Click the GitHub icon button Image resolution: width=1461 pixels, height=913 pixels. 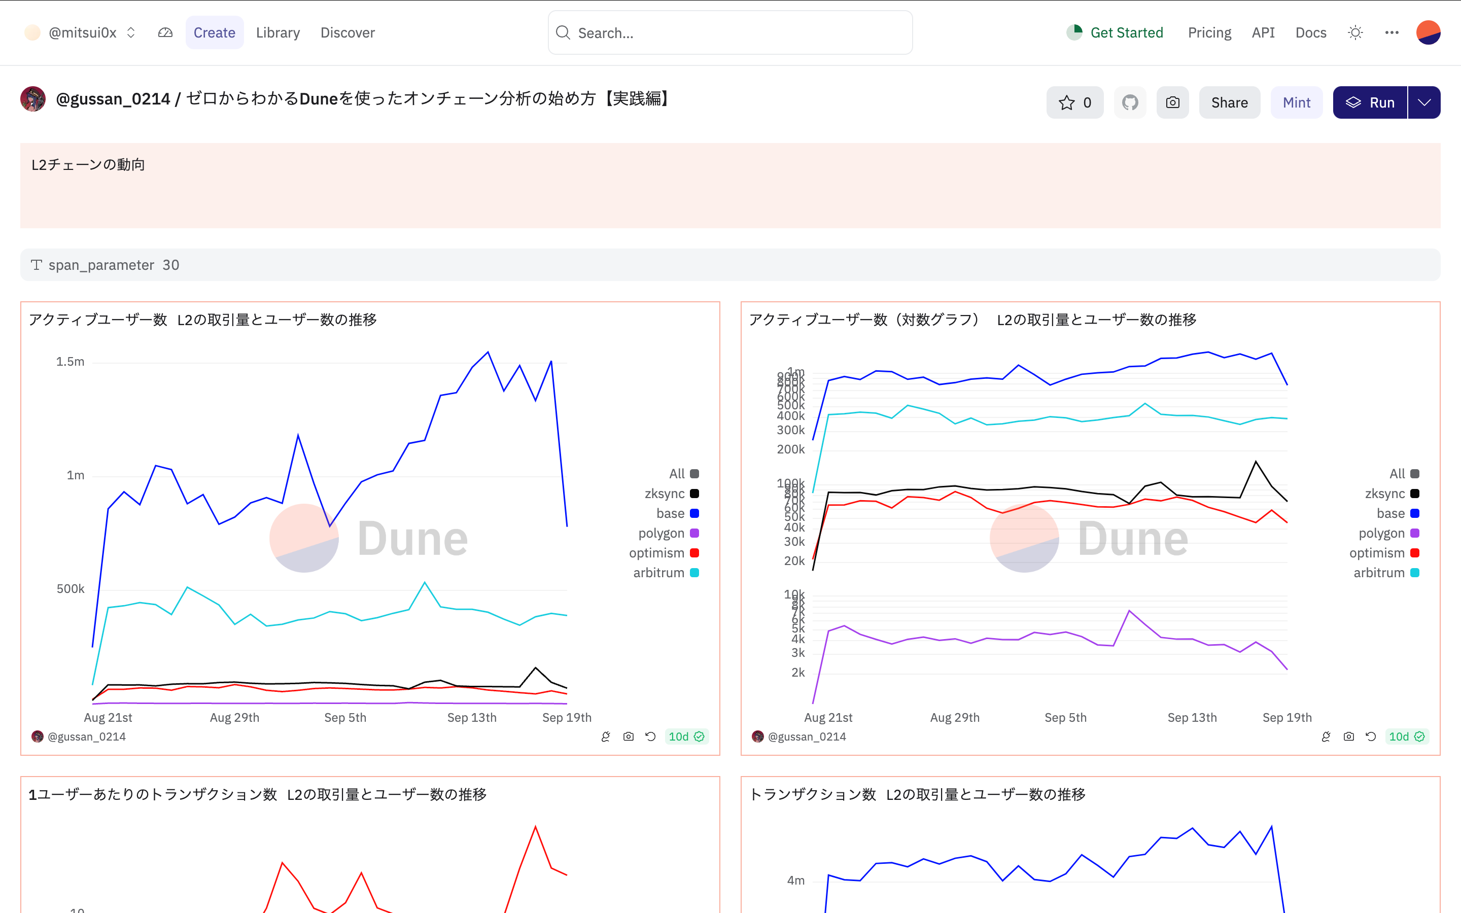pyautogui.click(x=1130, y=102)
